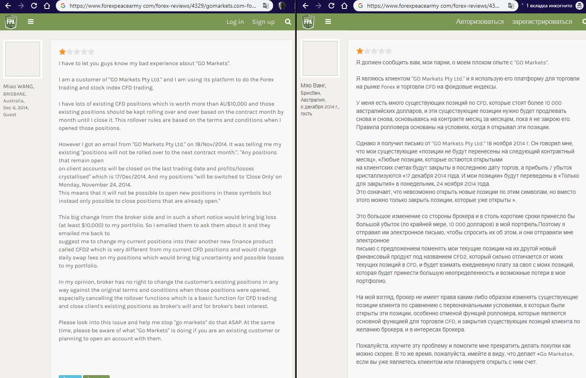Click the 'Австралия,' text in right window
Screen dimensions: 586x378
tap(313, 100)
